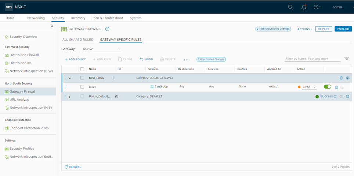Open settings gear for Rule1
The image size is (354, 176).
click(x=336, y=87)
